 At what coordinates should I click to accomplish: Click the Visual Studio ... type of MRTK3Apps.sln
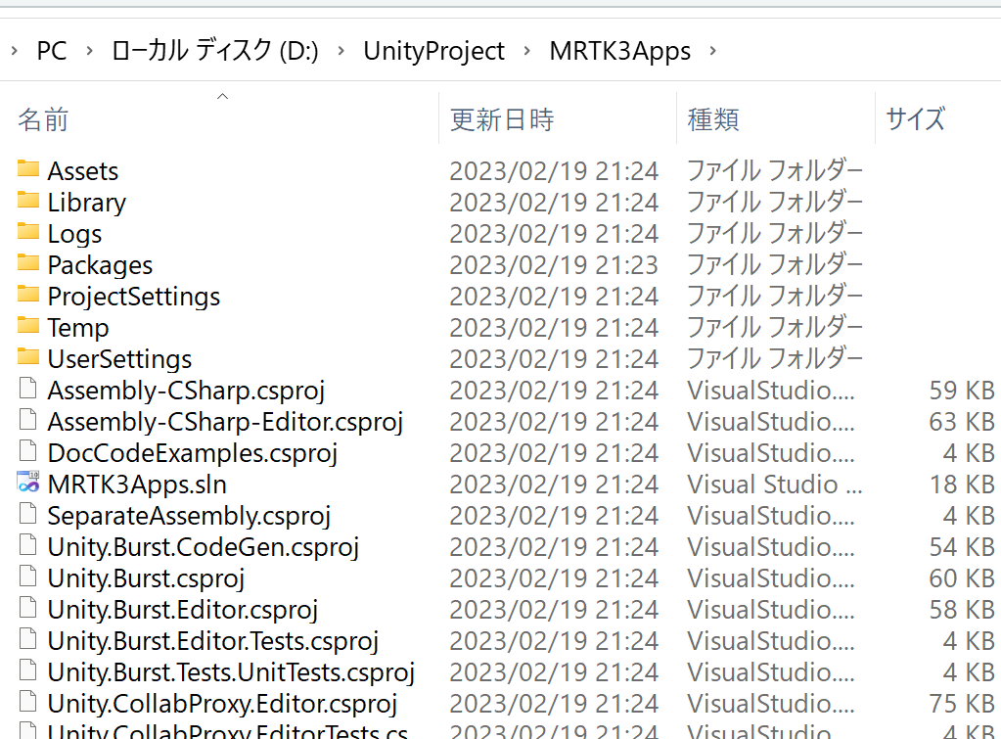775,485
